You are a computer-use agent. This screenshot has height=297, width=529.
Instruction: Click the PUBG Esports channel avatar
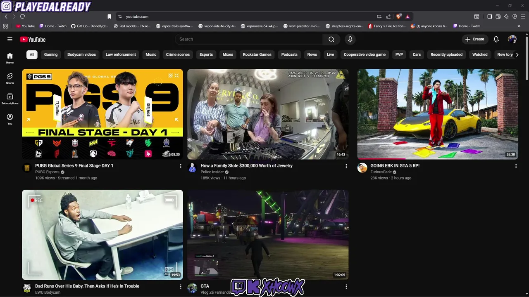pos(27,168)
